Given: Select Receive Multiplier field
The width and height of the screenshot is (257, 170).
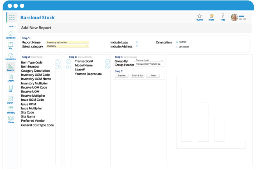Looking at the screenshot, I should pyautogui.click(x=33, y=95).
